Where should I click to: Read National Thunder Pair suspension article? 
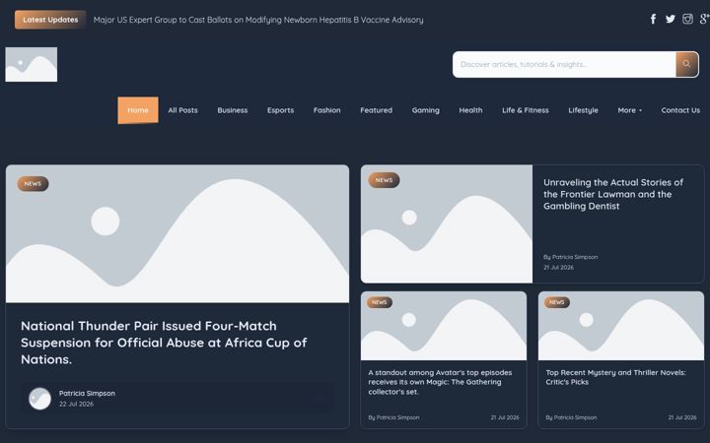pyautogui.click(x=164, y=343)
